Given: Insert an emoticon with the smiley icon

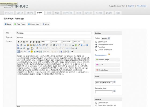Looking at the screenshot, I should click(32, 51).
